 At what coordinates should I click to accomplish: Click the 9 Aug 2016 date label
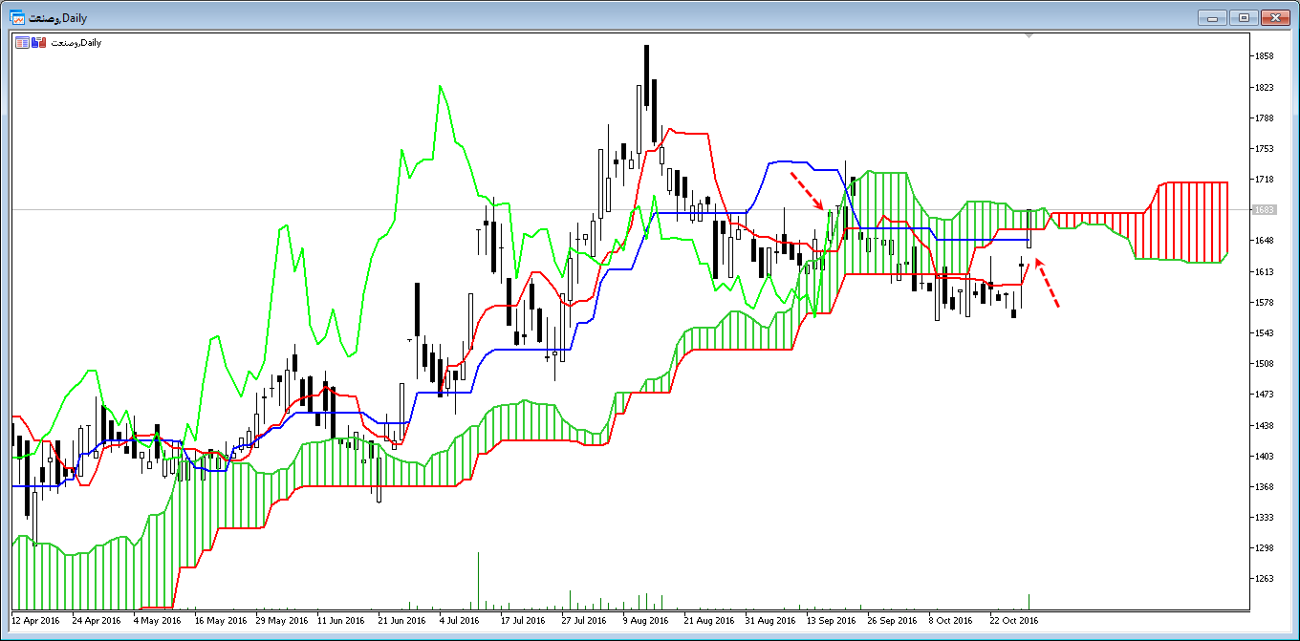point(645,620)
